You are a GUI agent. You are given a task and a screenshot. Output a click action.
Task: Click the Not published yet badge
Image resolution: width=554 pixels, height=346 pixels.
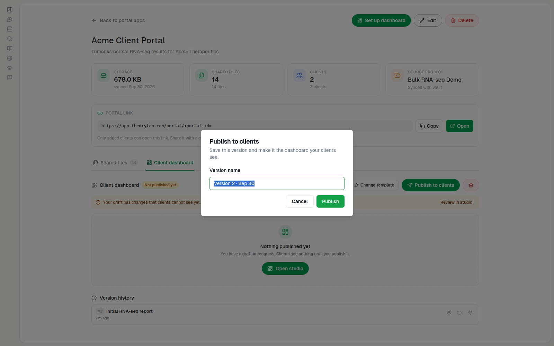click(160, 185)
